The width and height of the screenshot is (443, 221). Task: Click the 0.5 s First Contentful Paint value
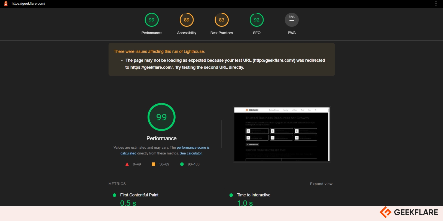[x=128, y=203]
